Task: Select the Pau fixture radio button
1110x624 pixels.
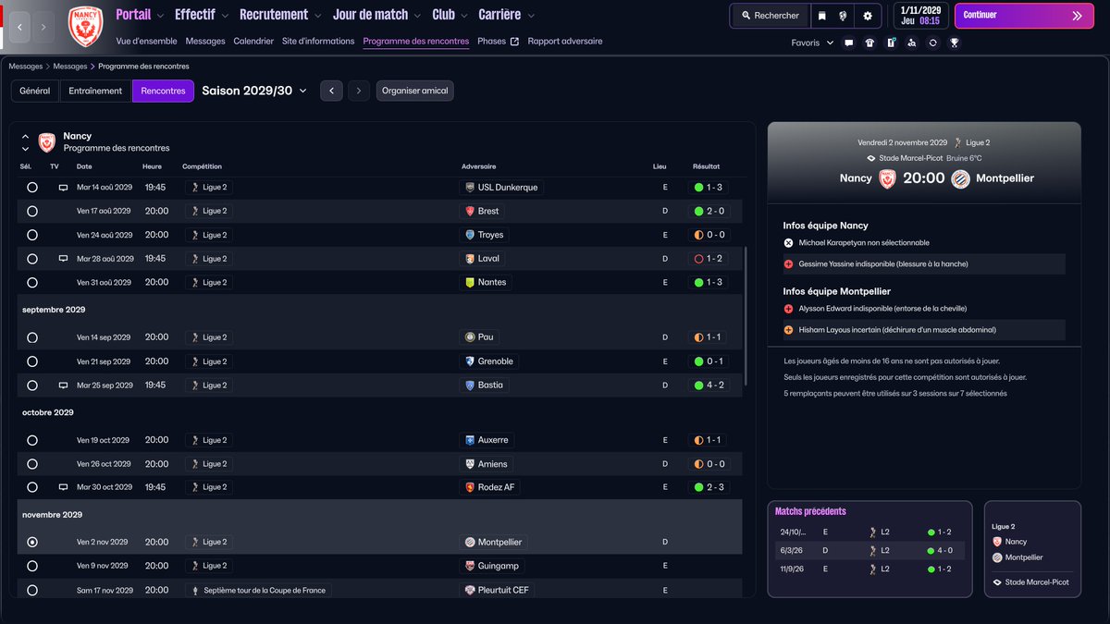Action: coord(32,337)
